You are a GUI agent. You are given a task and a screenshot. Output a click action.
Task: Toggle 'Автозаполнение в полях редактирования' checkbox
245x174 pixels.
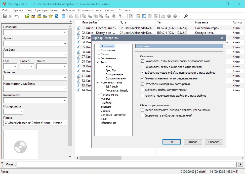click(x=142, y=78)
